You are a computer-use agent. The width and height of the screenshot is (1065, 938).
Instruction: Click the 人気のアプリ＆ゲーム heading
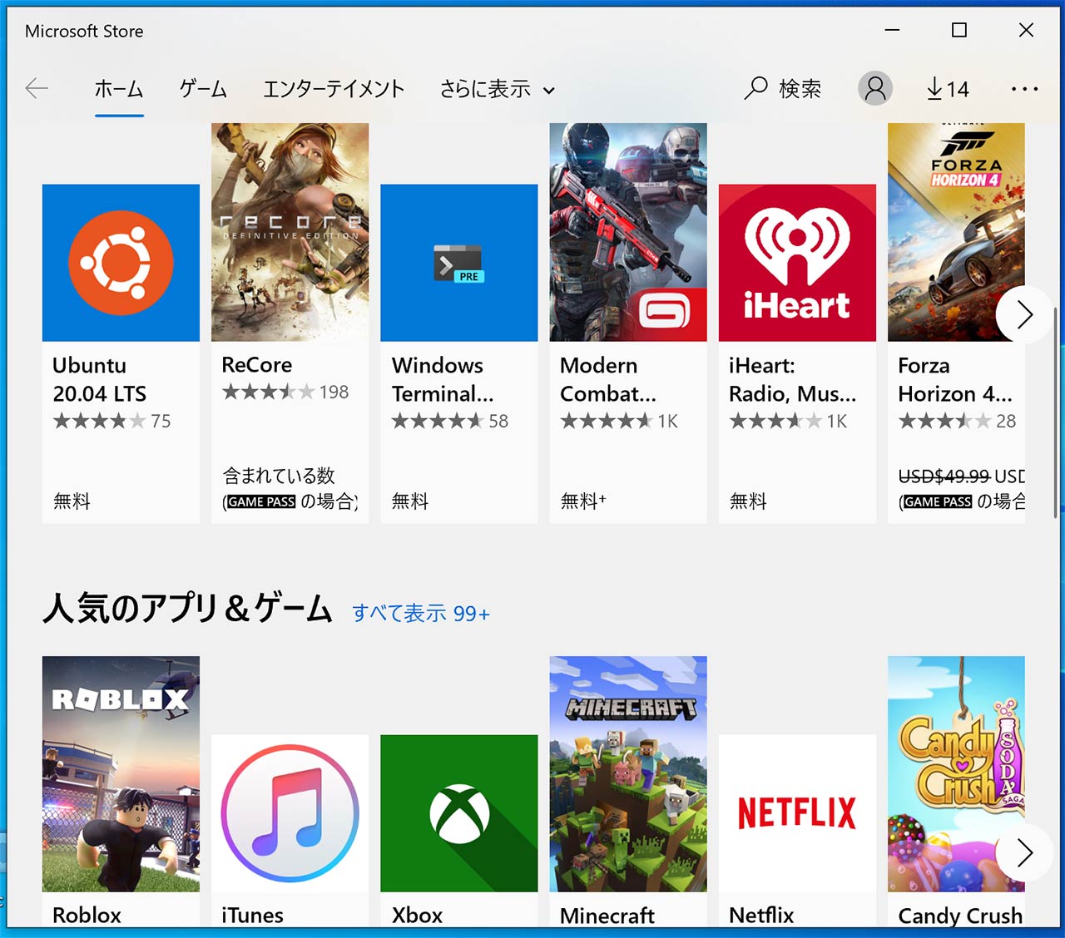tap(187, 608)
